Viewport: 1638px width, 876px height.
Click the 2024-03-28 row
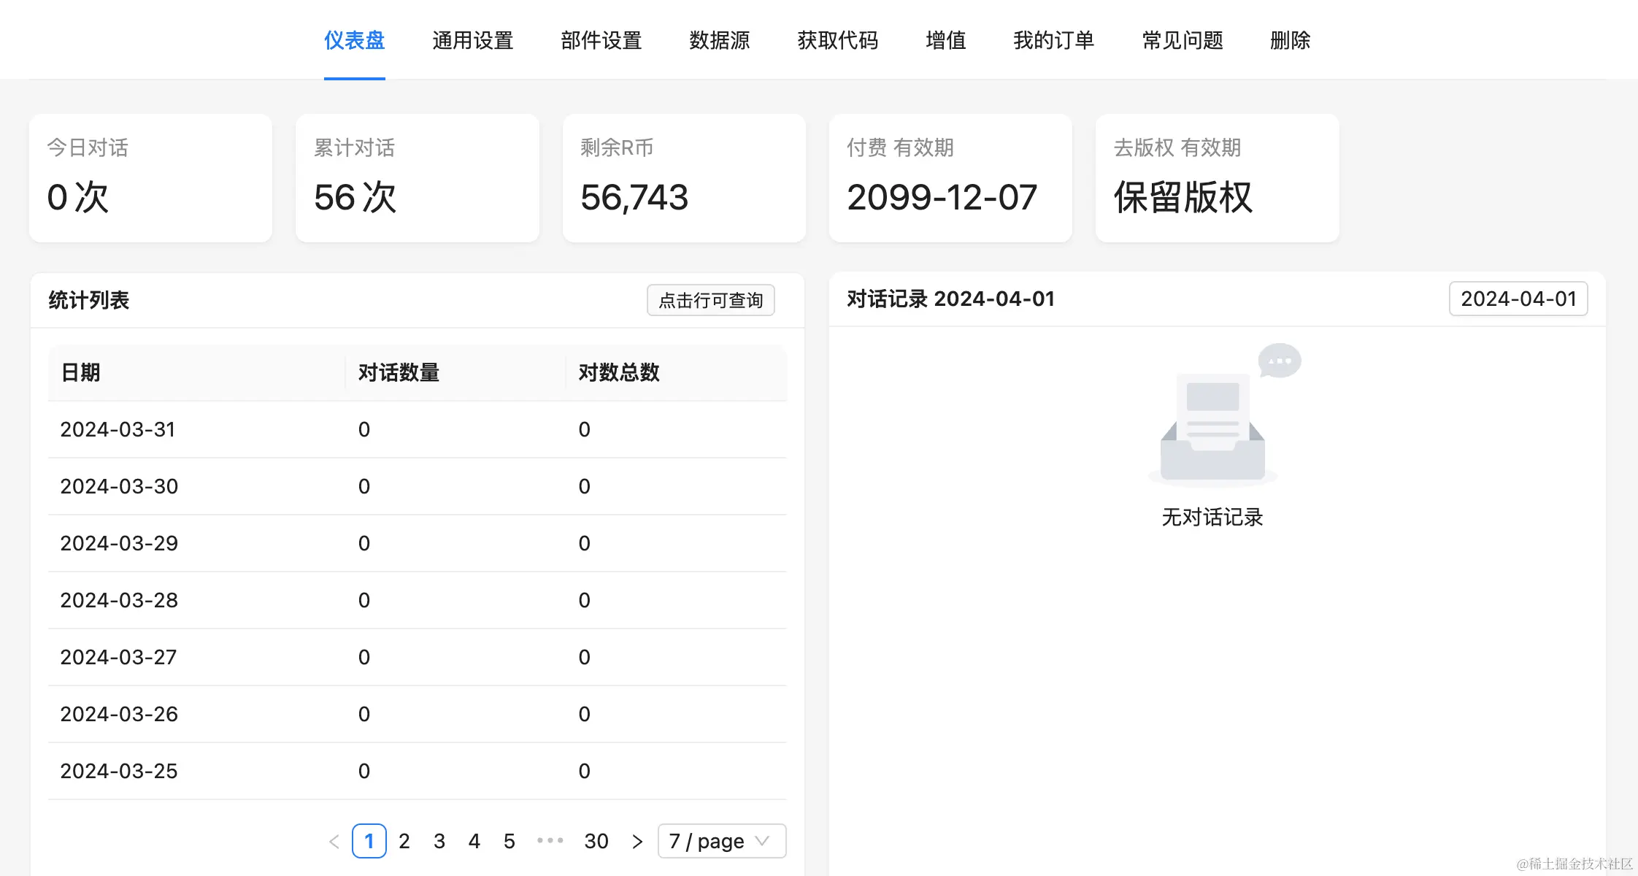point(417,600)
